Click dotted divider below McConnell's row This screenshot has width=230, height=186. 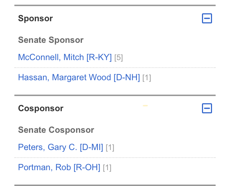pyautogui.click(x=115, y=67)
